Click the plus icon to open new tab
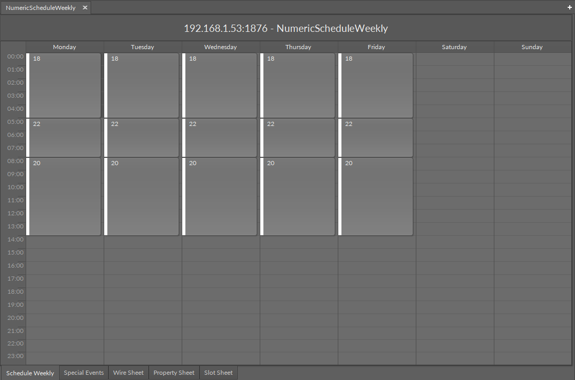This screenshot has width=575, height=380. [569, 7]
